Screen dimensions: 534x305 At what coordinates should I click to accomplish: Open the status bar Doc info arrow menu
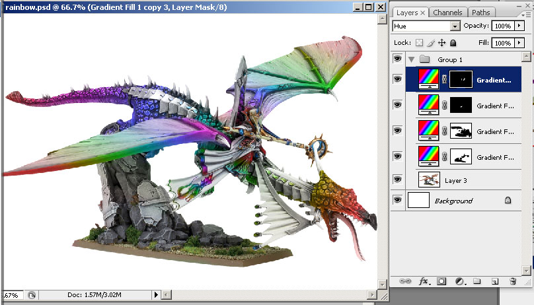click(156, 295)
